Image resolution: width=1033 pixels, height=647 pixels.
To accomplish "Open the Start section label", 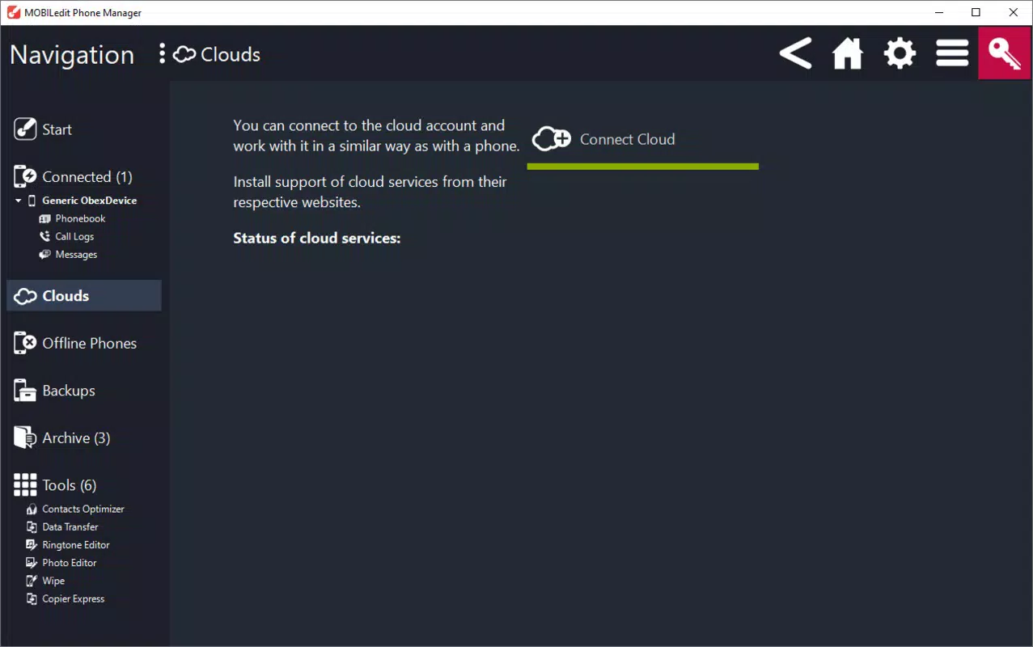I will [x=57, y=129].
